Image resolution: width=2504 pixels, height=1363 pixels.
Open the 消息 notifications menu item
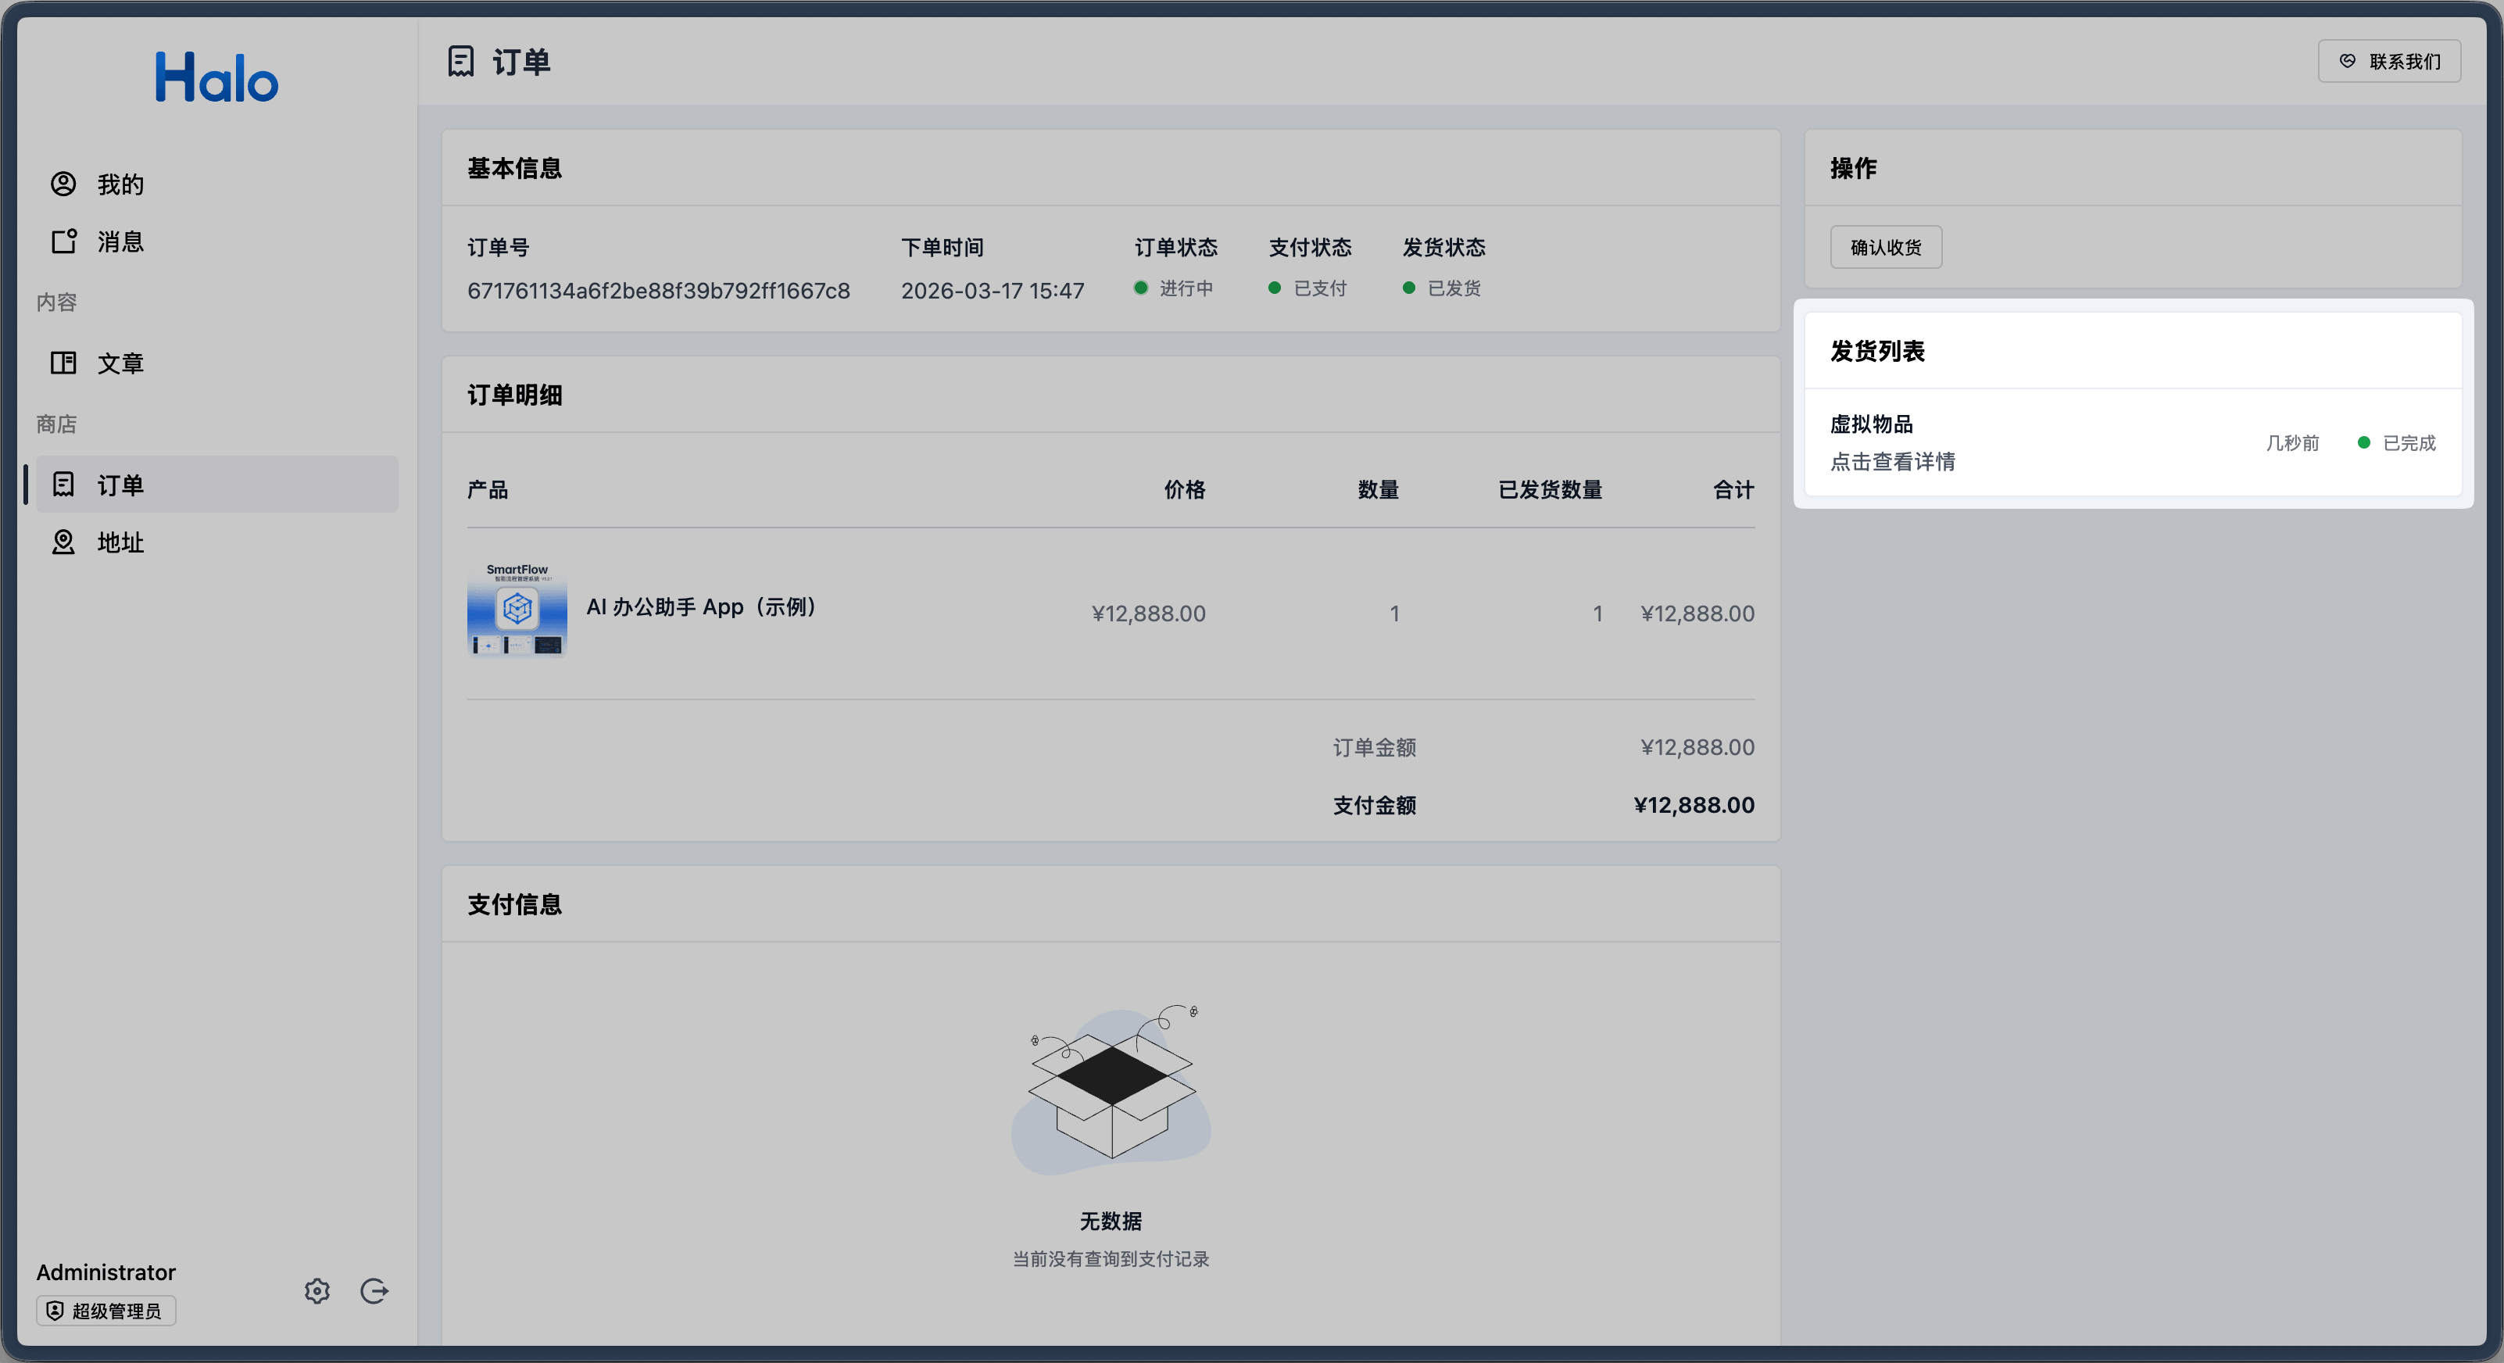(120, 242)
